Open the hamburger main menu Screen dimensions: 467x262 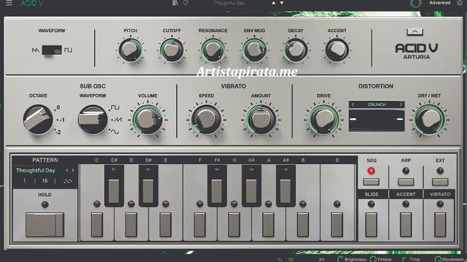pyautogui.click(x=9, y=3)
